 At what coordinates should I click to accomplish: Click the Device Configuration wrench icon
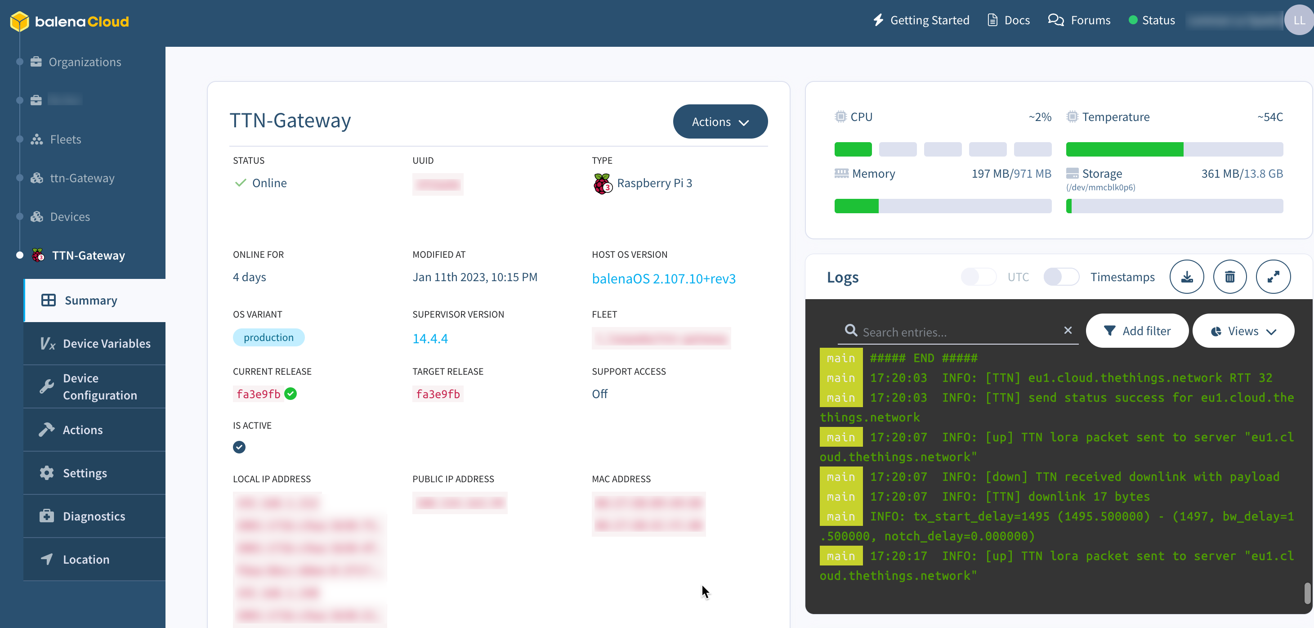click(x=46, y=387)
